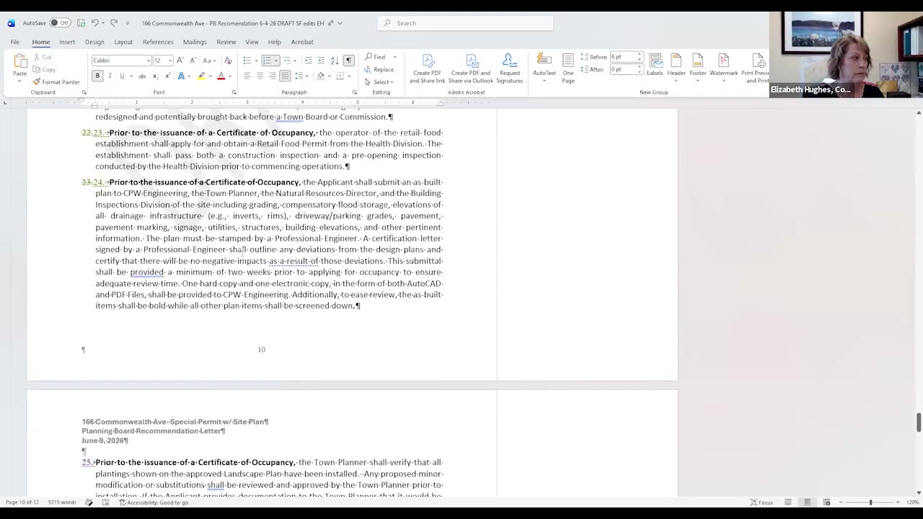The height and width of the screenshot is (519, 923).
Task: Sort paragraphs A to Z
Action: [x=335, y=61]
